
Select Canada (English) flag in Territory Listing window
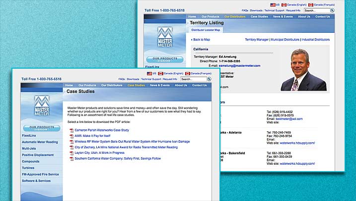coord(284,5)
